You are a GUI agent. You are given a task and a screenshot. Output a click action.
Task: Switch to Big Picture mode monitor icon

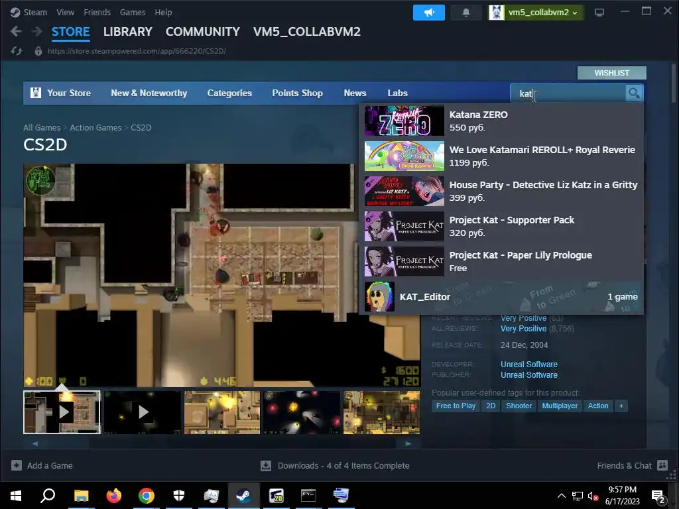coord(599,13)
